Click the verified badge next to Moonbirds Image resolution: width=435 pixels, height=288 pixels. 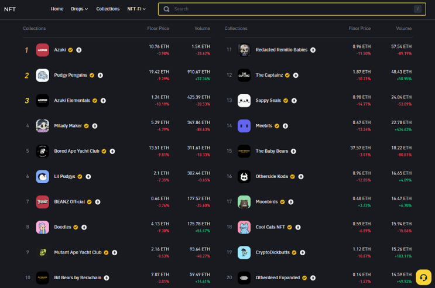[282, 202]
